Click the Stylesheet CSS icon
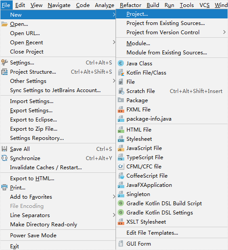The height and width of the screenshot is (250, 228). coord(121,139)
